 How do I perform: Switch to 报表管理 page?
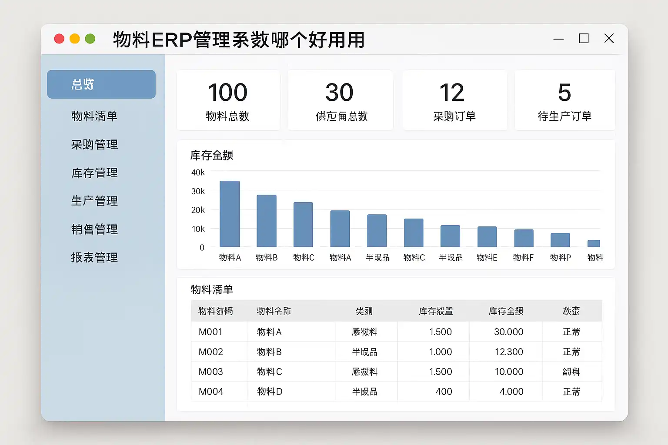(94, 258)
